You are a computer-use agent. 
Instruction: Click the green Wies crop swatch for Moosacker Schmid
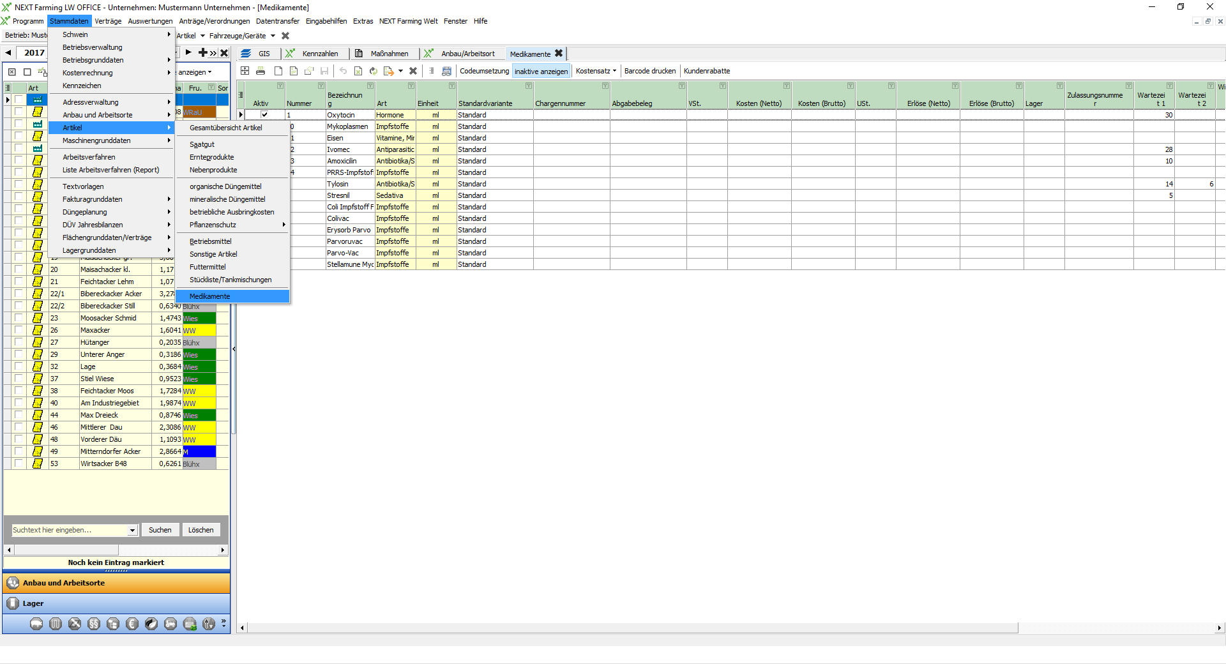199,318
